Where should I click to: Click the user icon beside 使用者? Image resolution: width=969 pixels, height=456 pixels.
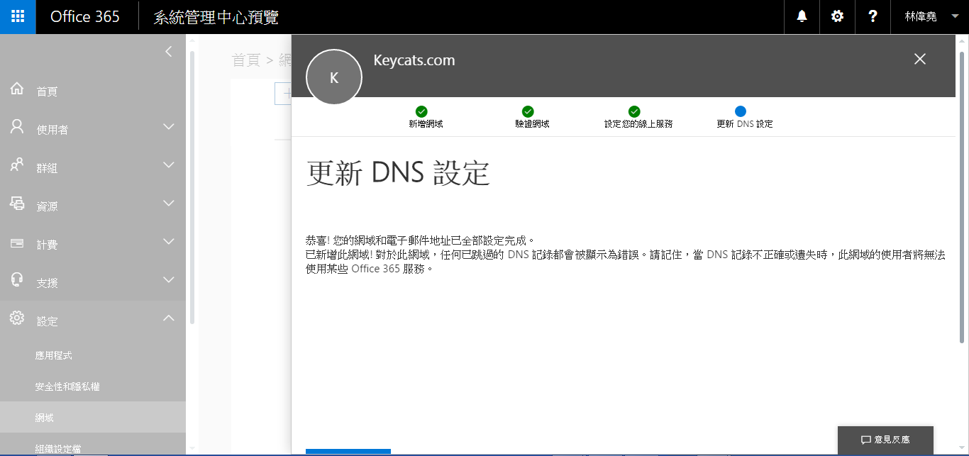[17, 128]
